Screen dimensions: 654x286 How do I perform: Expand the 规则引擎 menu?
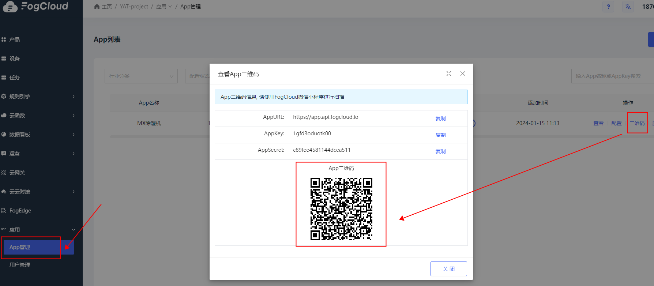[38, 97]
